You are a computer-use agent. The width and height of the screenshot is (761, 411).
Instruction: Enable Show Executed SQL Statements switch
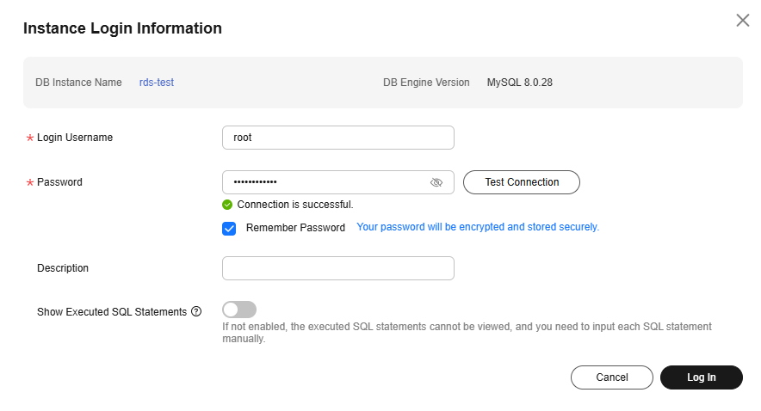coord(239,310)
